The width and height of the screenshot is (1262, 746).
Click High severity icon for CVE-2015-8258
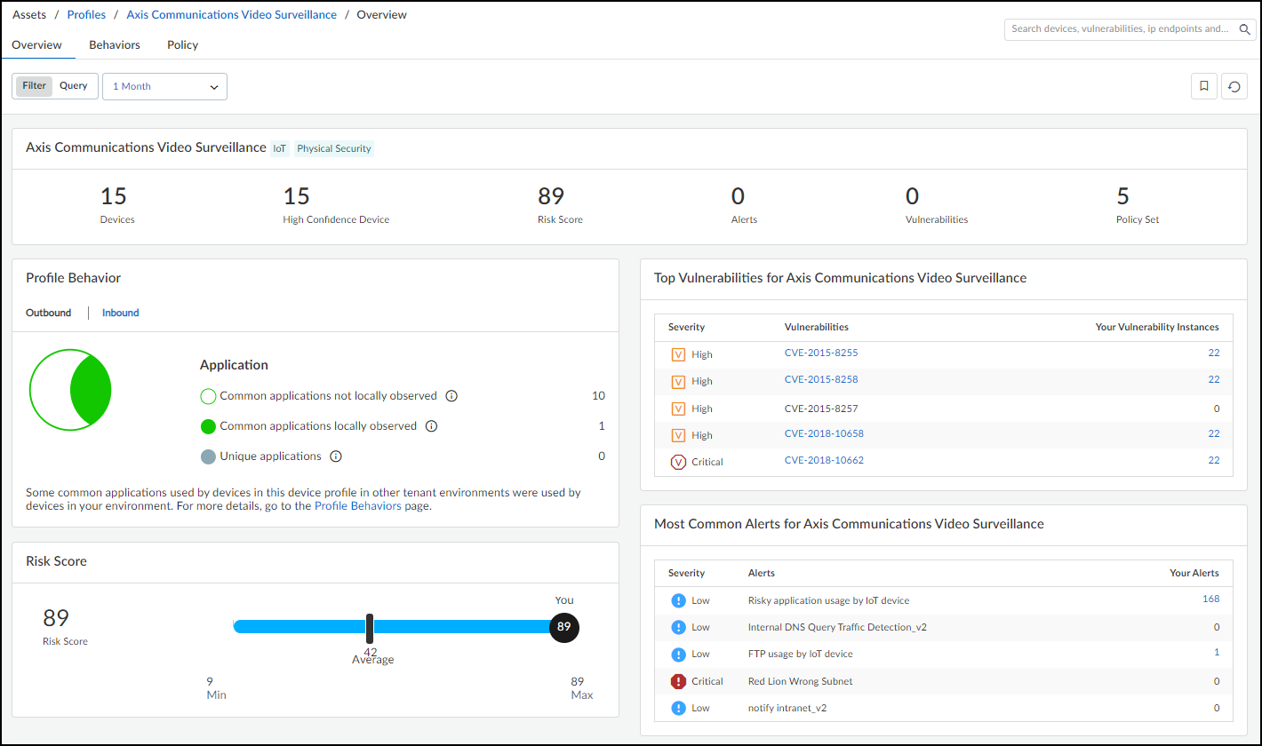pos(678,381)
